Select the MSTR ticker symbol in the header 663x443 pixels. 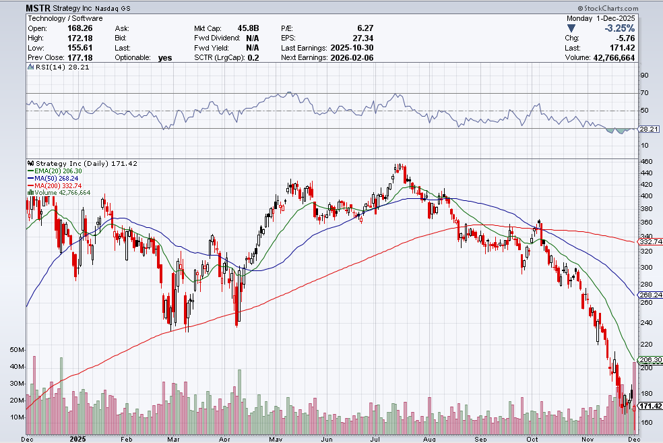(38, 8)
